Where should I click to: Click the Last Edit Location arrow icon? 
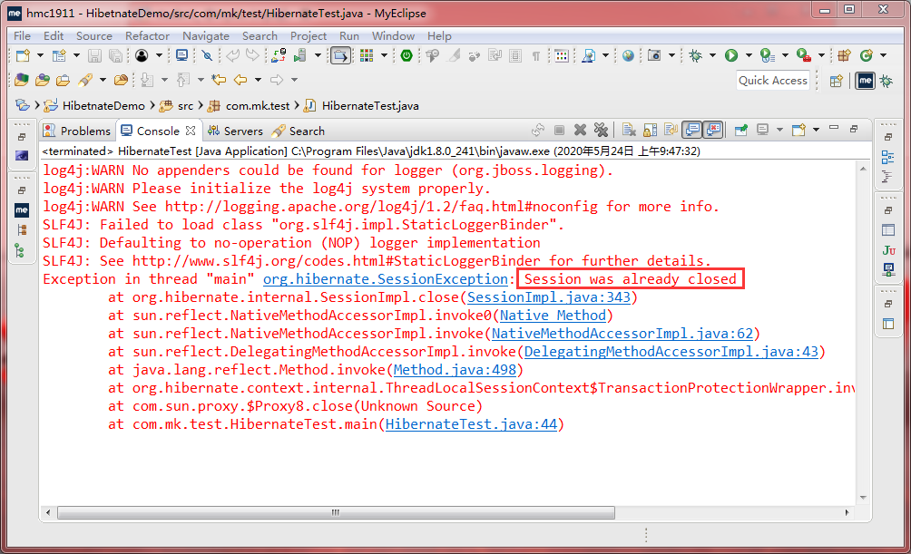click(x=219, y=80)
